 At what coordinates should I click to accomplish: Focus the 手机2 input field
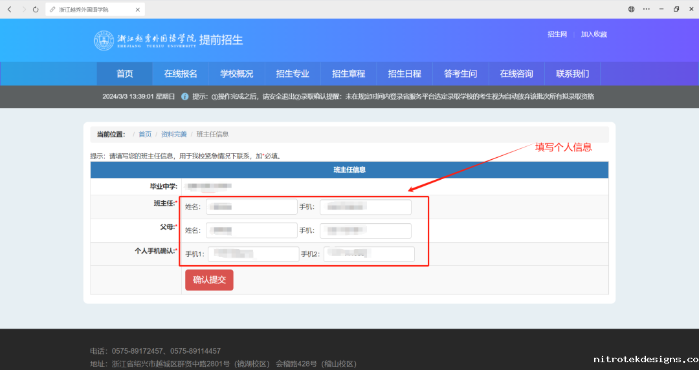[x=369, y=254]
